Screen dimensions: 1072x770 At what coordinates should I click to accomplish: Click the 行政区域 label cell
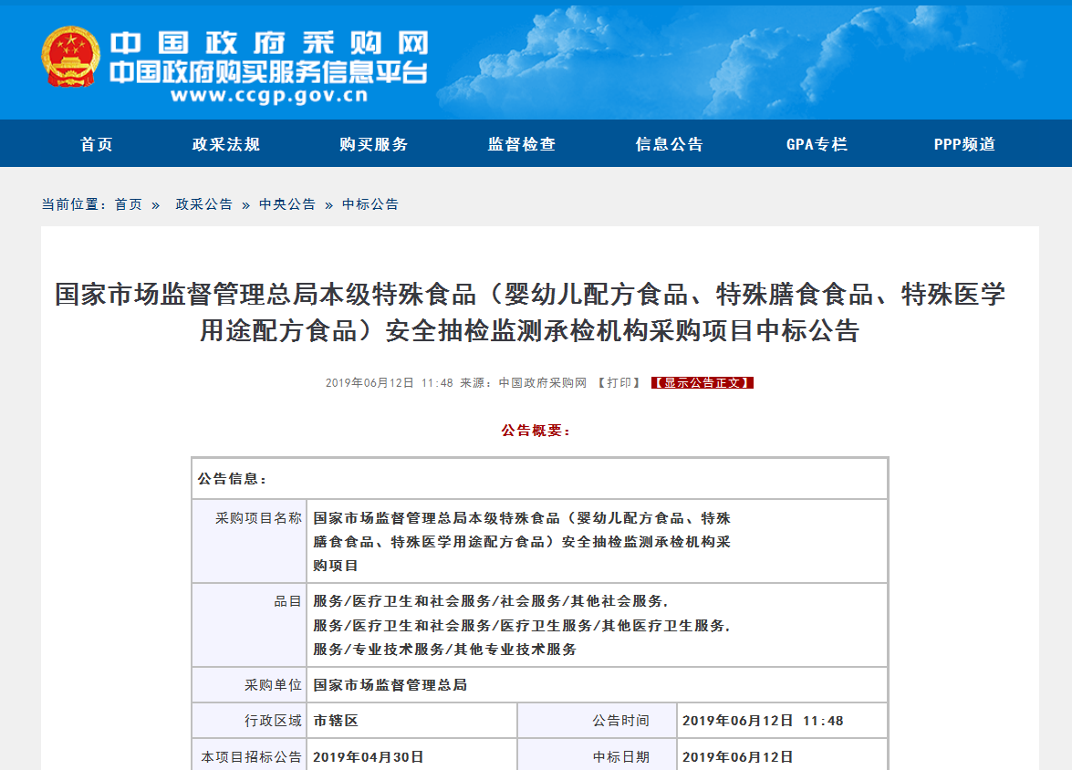250,721
